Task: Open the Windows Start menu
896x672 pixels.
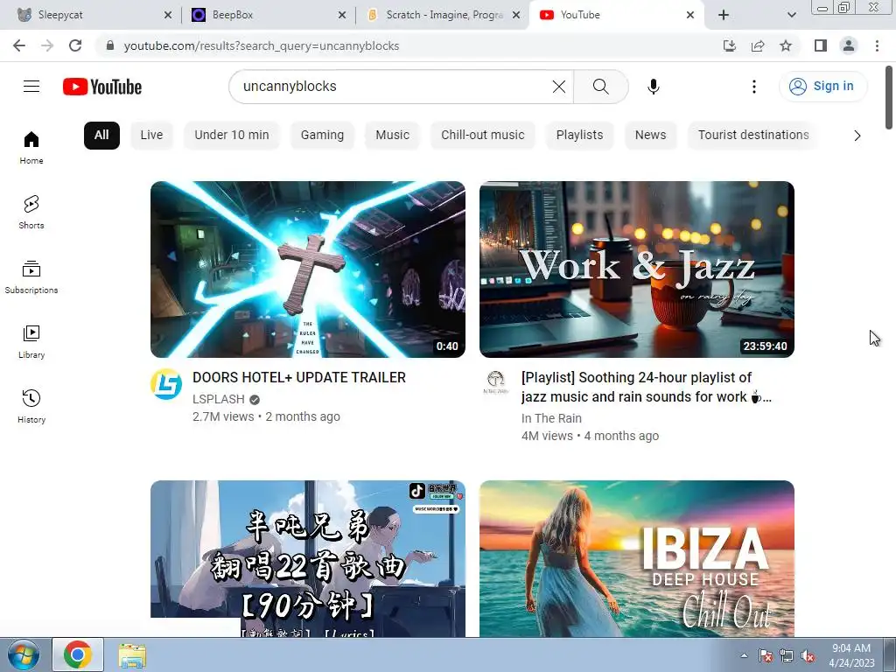Action: [23, 654]
